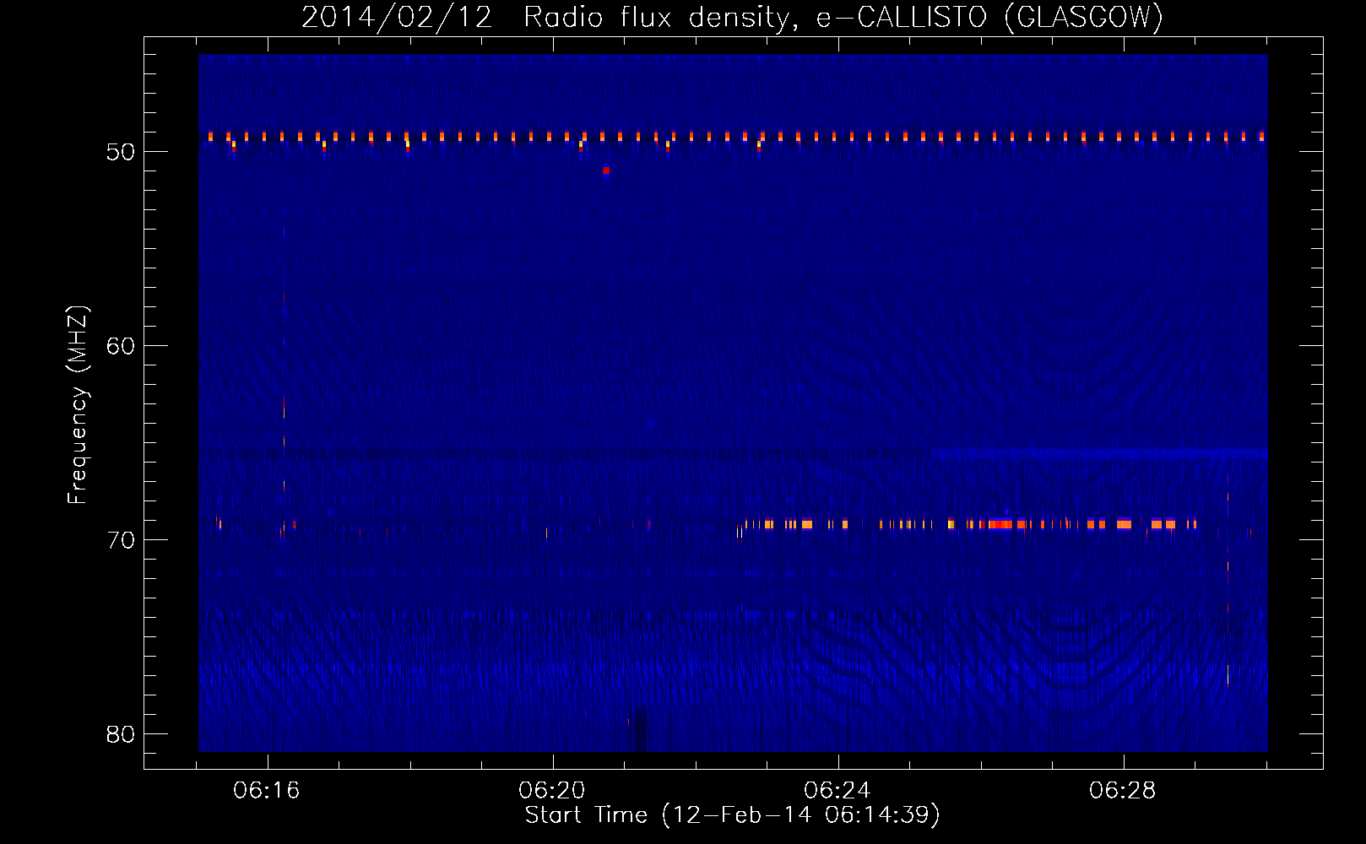Click the 06:16 time tick label
The height and width of the screenshot is (844, 1366).
coord(267,791)
